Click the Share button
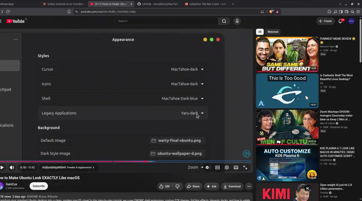362x201 pixels. [x=193, y=186]
